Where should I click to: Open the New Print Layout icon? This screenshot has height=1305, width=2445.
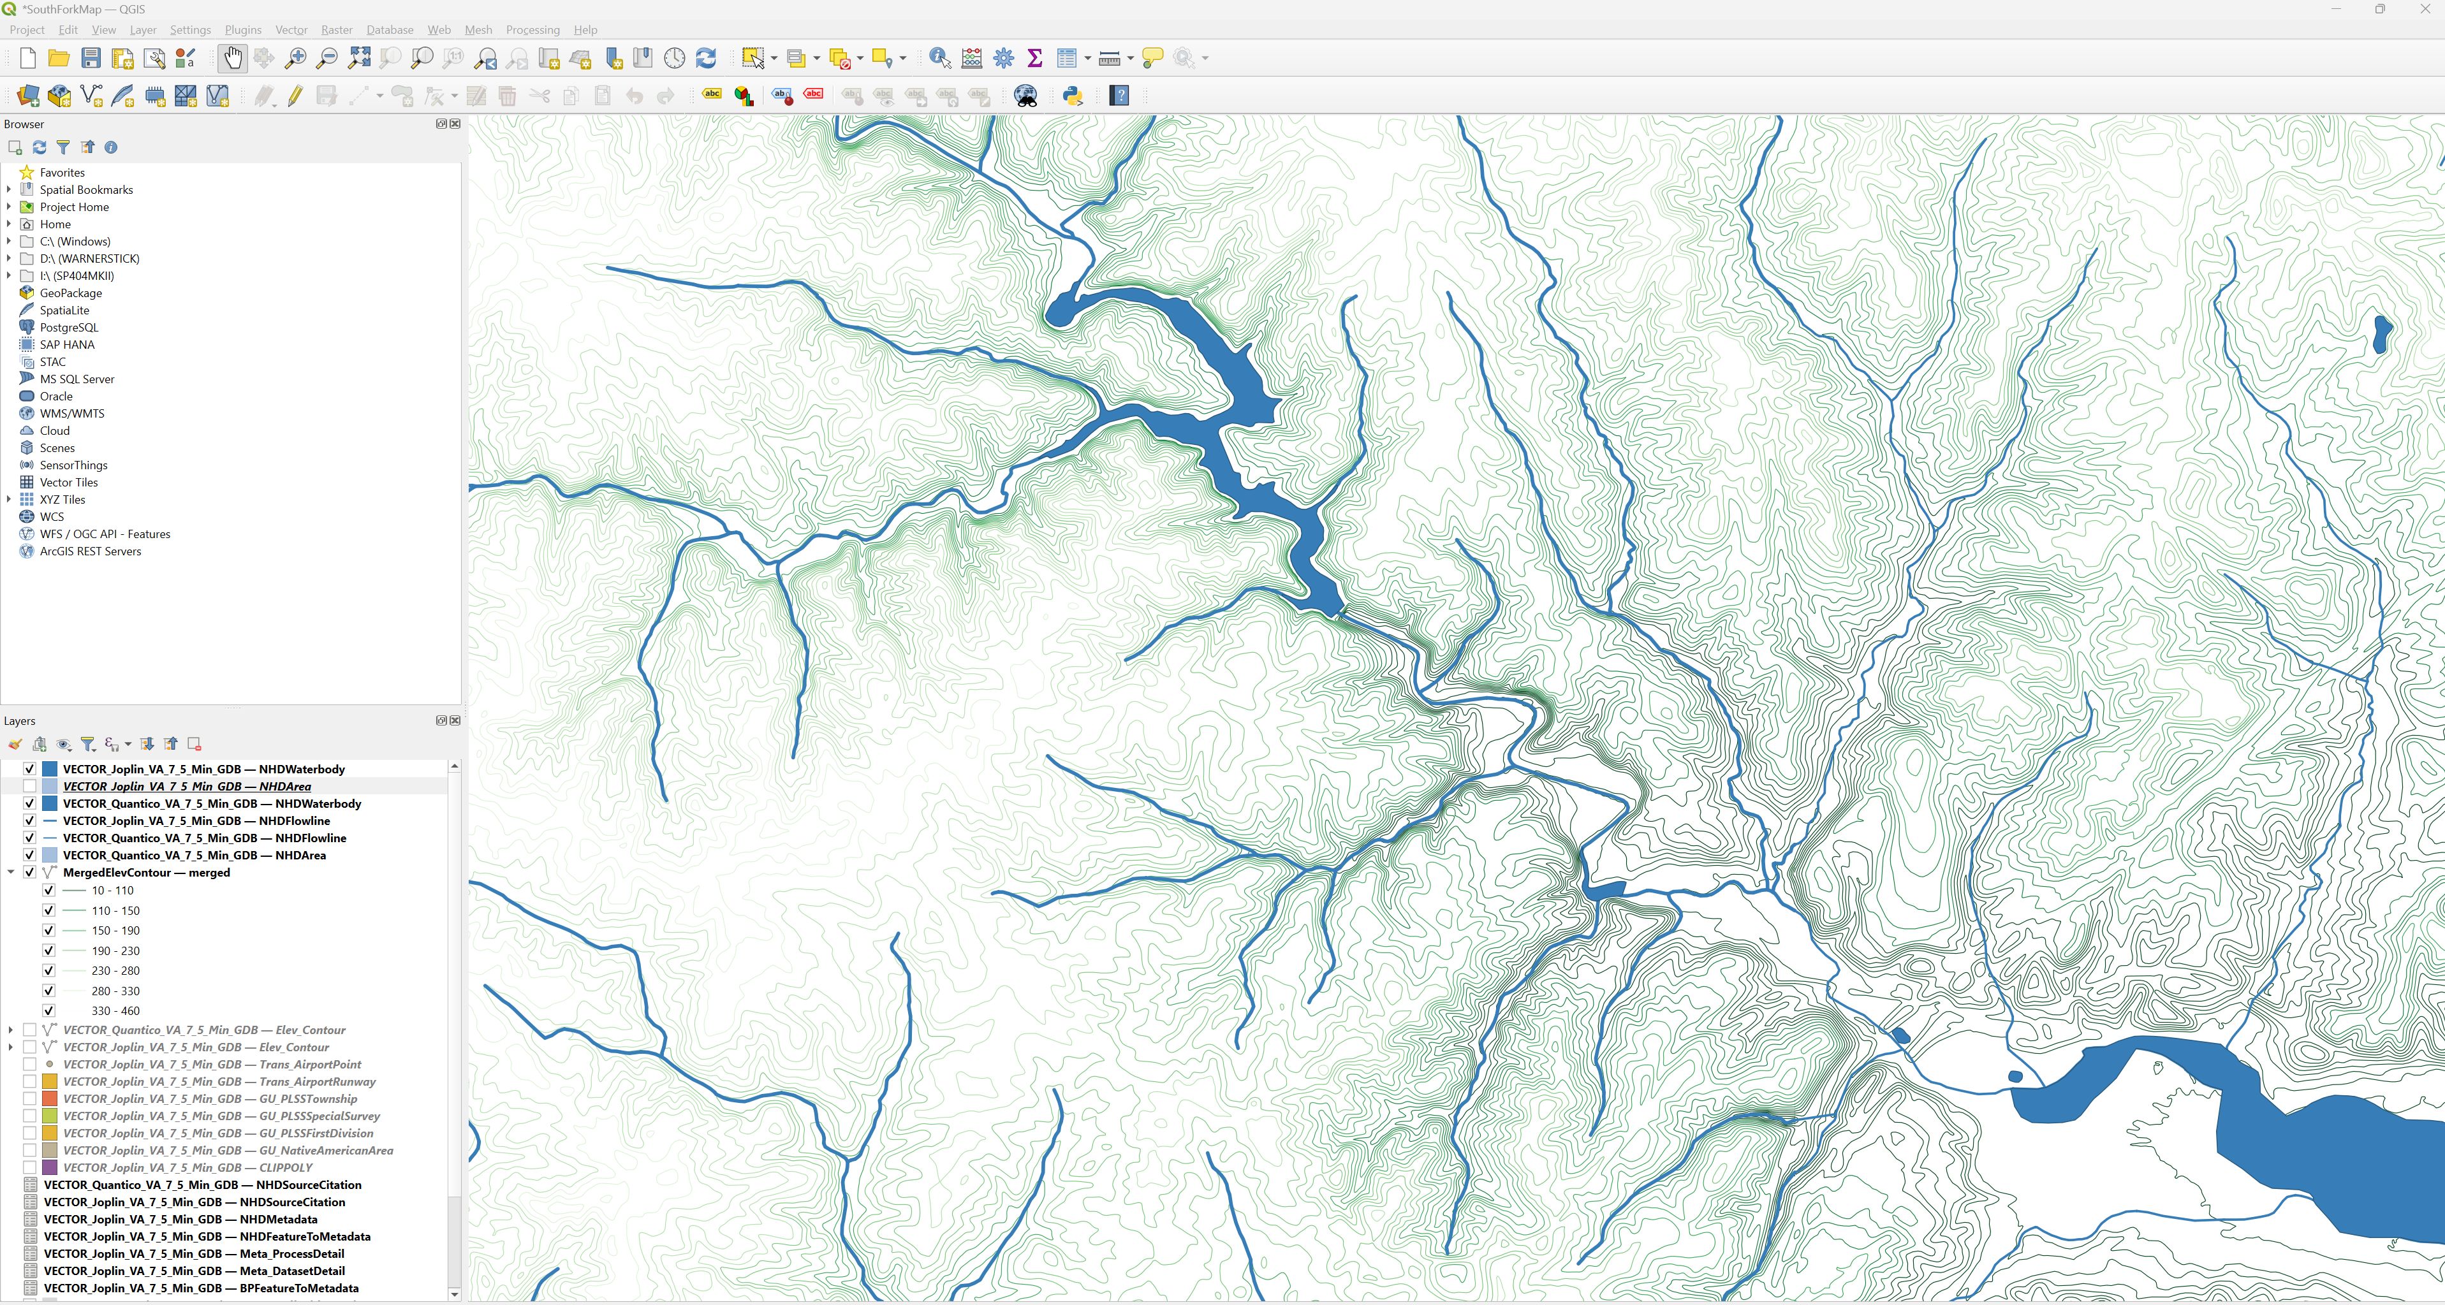point(122,59)
